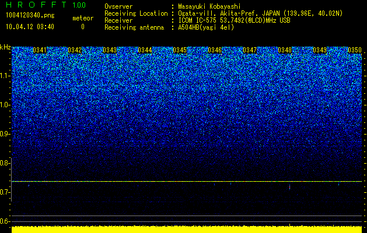Click the 0346 time marker

[215, 50]
